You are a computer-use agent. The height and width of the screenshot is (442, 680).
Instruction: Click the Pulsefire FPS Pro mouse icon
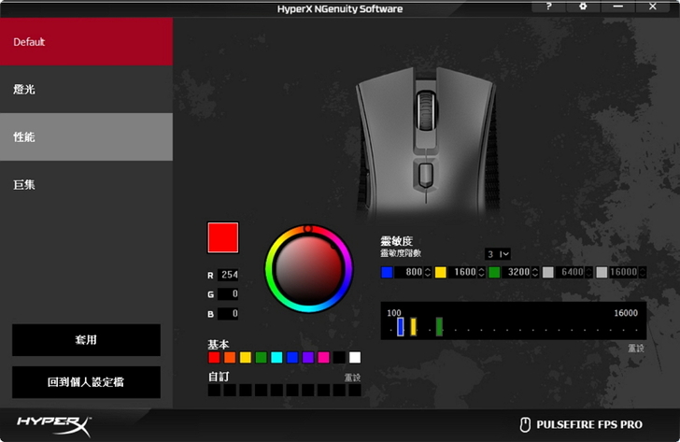pyautogui.click(x=525, y=424)
